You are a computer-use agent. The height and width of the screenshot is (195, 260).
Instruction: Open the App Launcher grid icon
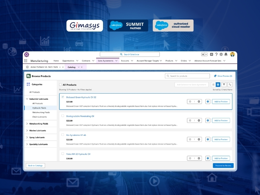coord(26,61)
